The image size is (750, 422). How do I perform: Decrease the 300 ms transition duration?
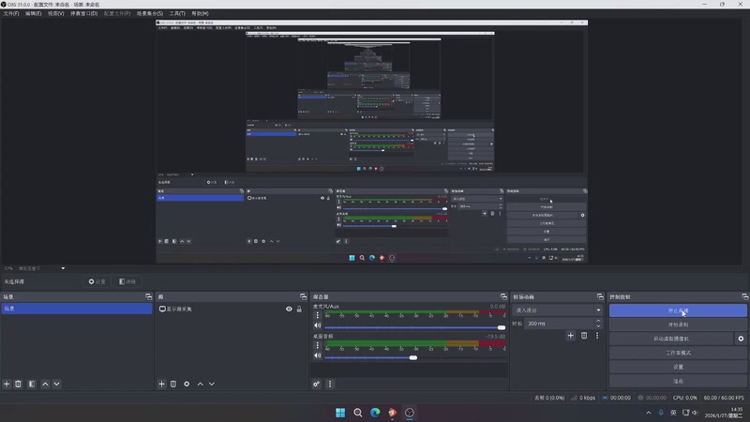pyautogui.click(x=598, y=326)
